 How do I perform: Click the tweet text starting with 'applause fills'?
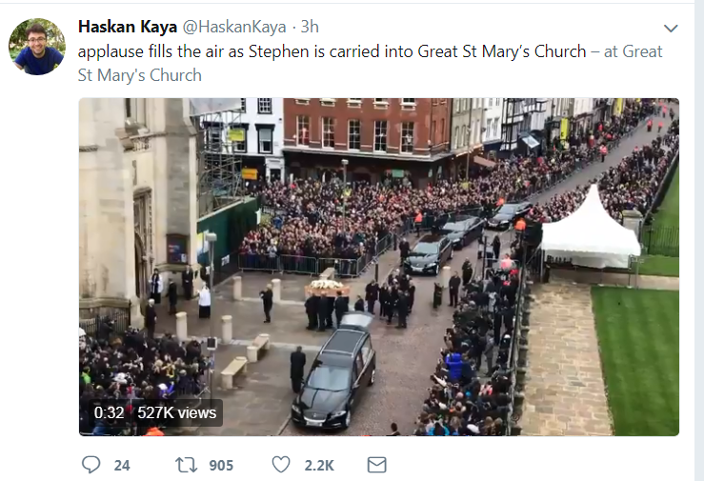(x=332, y=51)
